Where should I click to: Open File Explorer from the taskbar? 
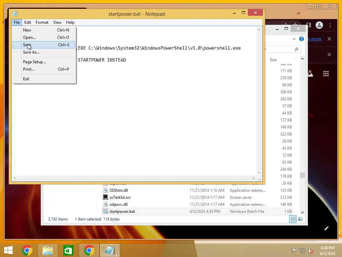(48, 250)
